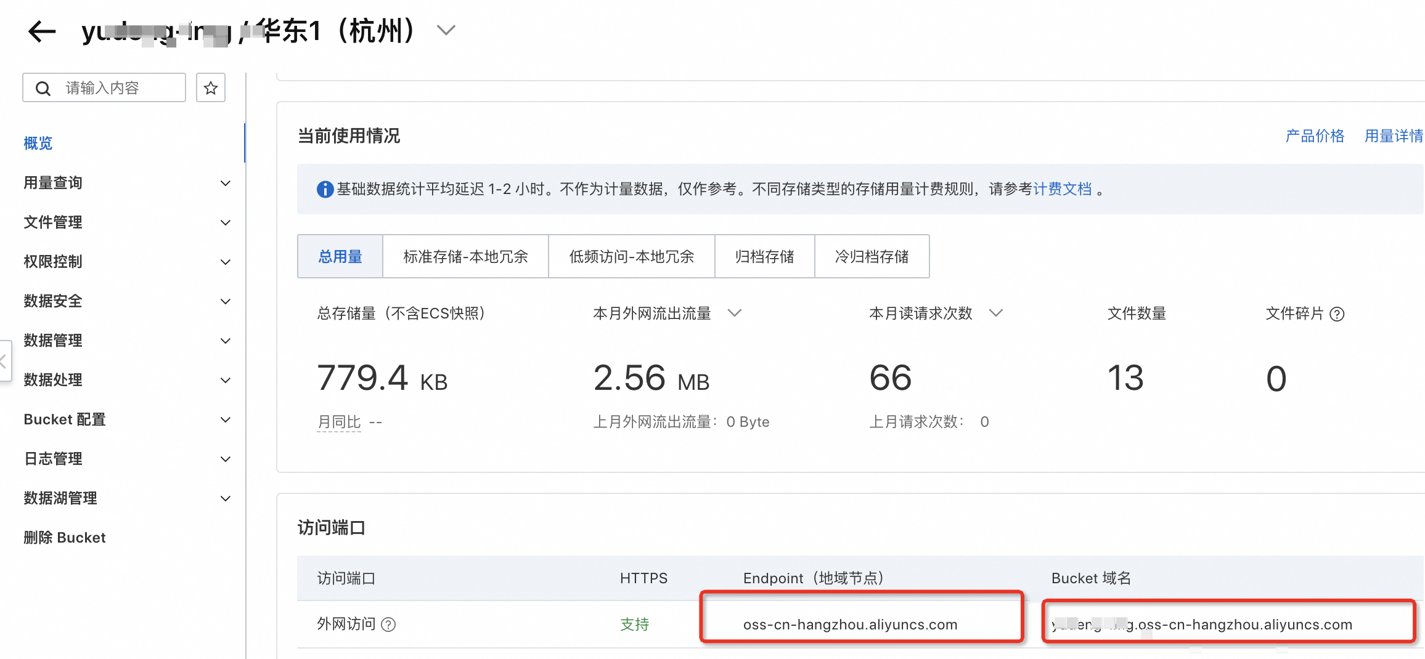
Task: Open the 用量详情 link
Action: [1394, 135]
